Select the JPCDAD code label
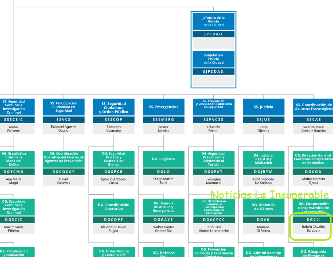The width and height of the screenshot is (333, 257). [x=213, y=34]
